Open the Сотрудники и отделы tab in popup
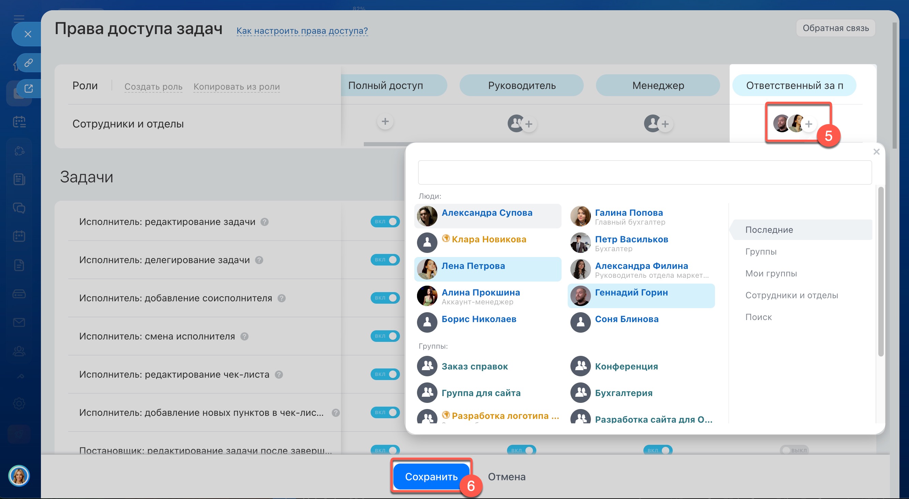 [791, 295]
